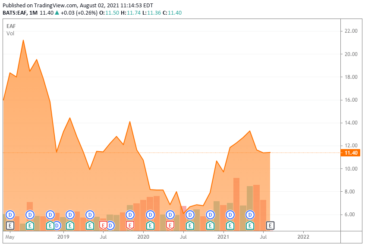This screenshot has height=246, width=365.
Task: Click the last D dividend marker before Jul 2021
Action: [x=250, y=215]
